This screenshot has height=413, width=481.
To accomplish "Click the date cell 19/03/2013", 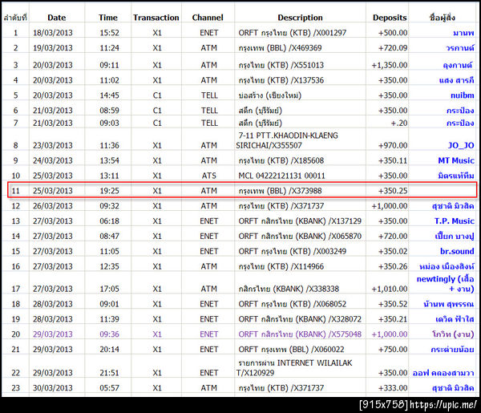I will (x=53, y=48).
